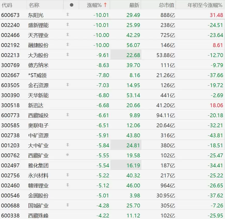
Task: Click the year-to-date value 8.61
Action: click(x=218, y=45)
